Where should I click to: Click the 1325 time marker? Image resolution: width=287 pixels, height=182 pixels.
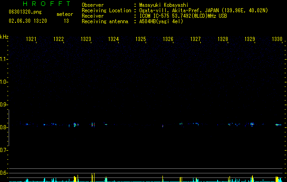coord(141,39)
